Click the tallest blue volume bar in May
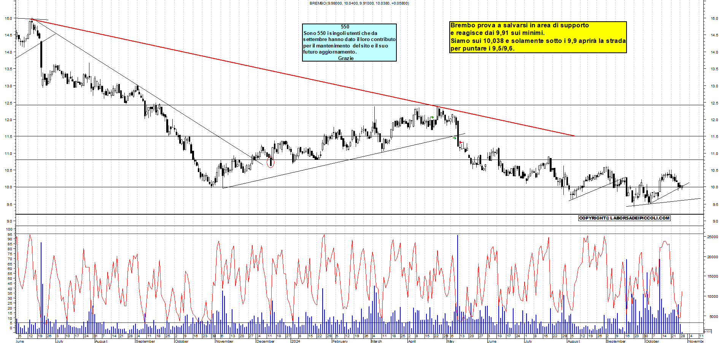719x343 pixels. click(458, 284)
